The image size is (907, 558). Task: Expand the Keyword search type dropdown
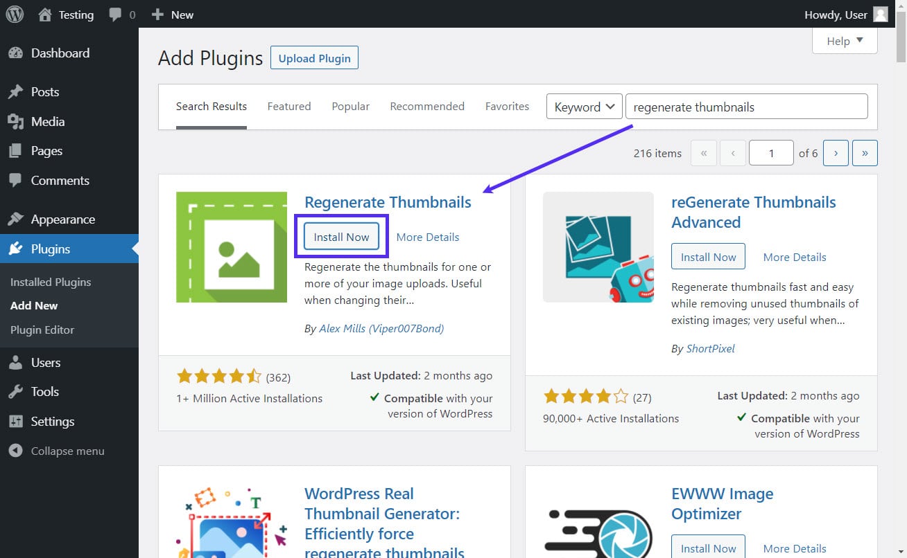(584, 107)
